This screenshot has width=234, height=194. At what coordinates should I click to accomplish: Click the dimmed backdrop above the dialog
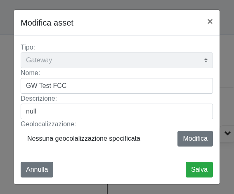coord(117,5)
